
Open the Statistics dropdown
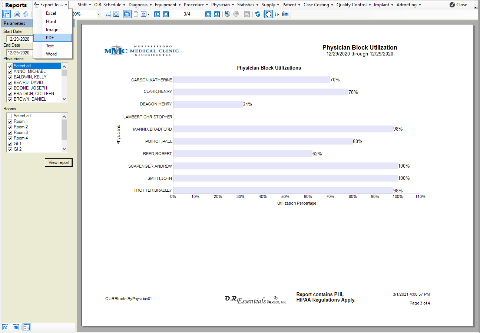coord(248,5)
